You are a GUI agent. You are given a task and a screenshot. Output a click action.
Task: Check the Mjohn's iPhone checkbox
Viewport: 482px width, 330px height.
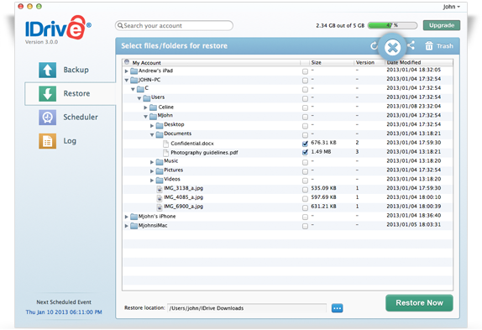(305, 217)
